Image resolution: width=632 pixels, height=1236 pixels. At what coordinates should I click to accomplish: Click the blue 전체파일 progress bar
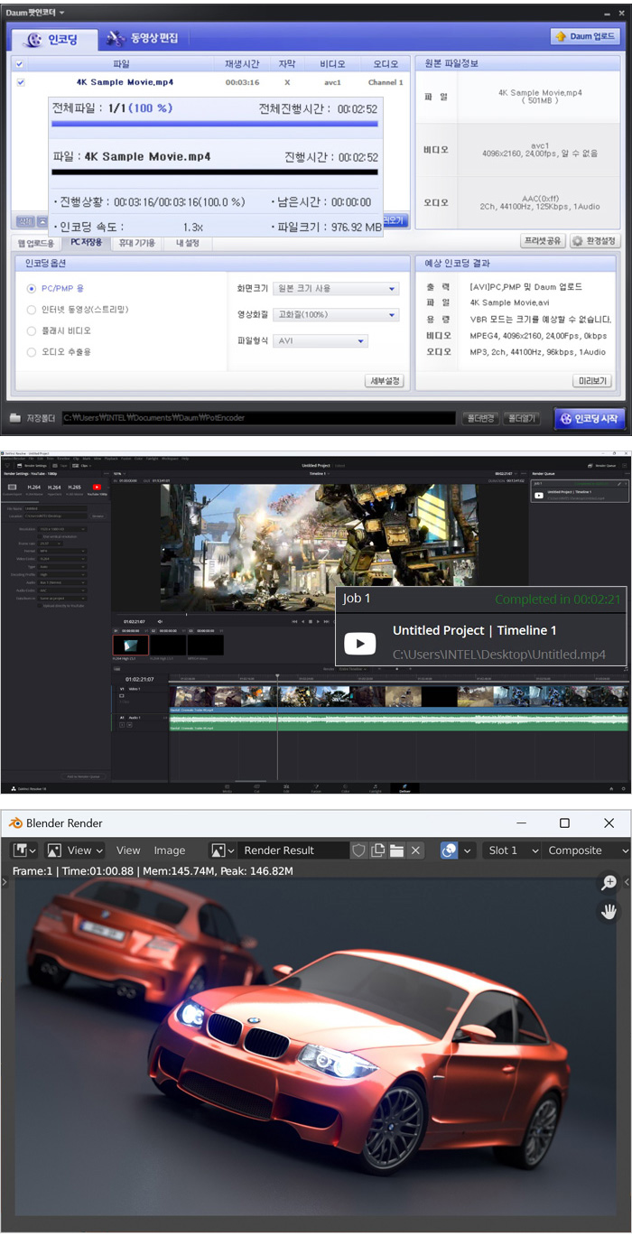[215, 124]
